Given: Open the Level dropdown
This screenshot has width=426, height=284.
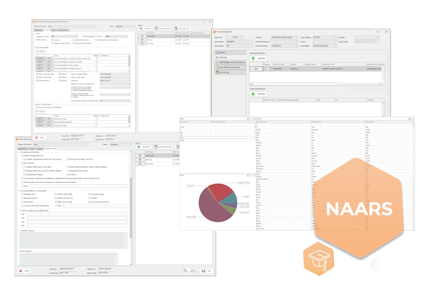Looking at the screenshot, I should pos(324,42).
